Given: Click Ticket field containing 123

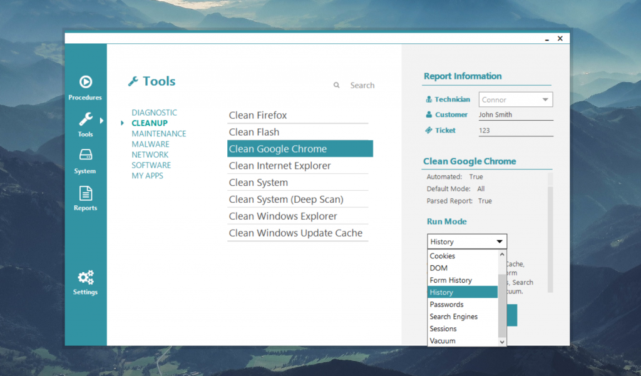Looking at the screenshot, I should 516,130.
